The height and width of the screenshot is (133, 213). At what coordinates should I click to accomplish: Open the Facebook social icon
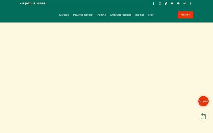pos(154,4)
